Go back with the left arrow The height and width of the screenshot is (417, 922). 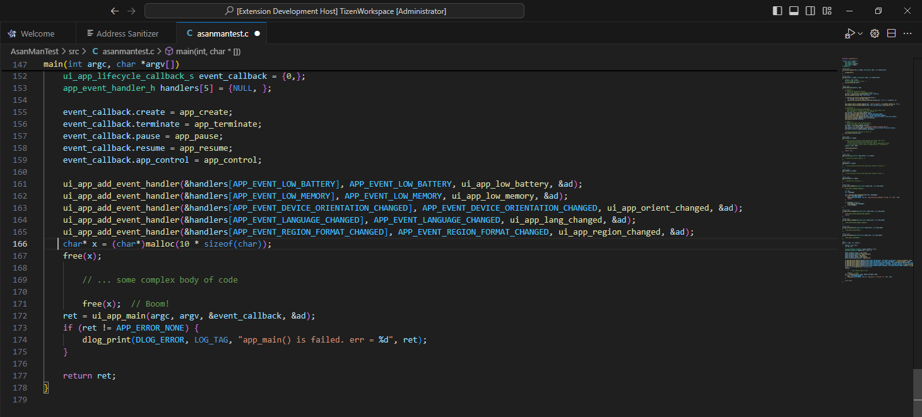coord(114,11)
